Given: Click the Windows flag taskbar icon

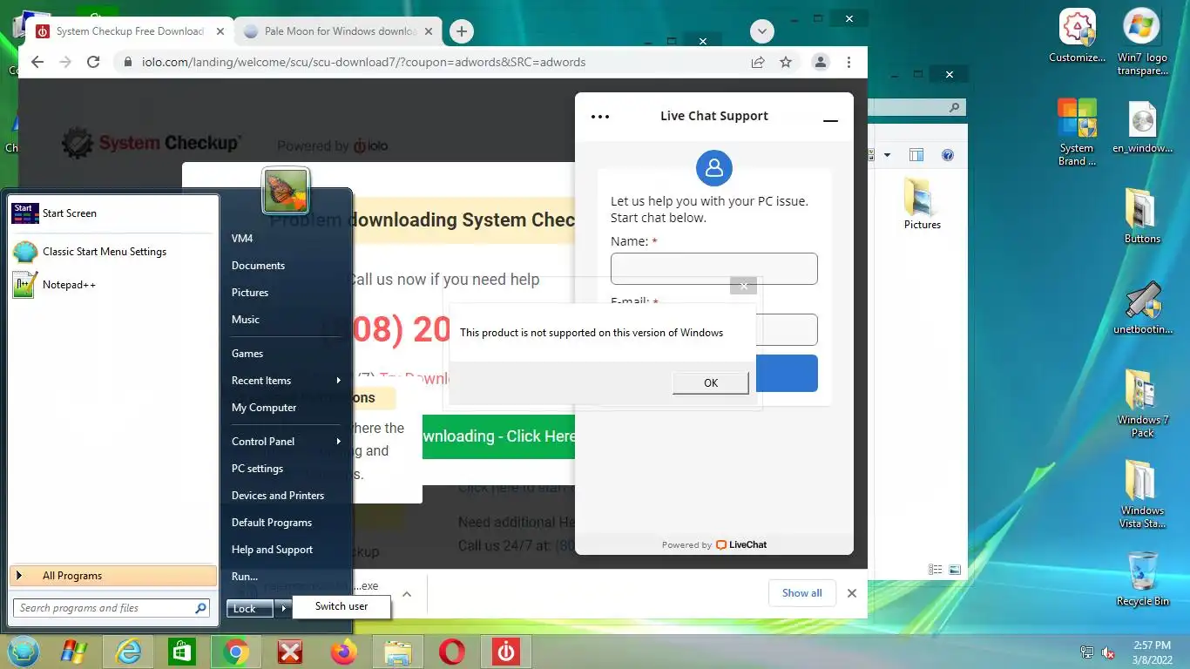Looking at the screenshot, I should click(x=74, y=652).
